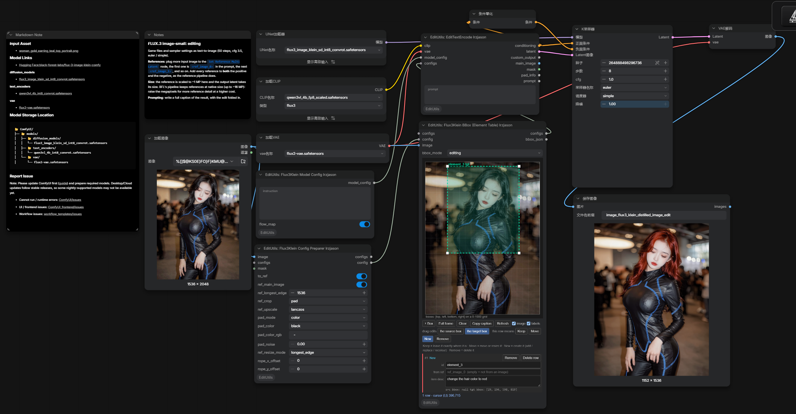796x414 pixels.
Task: Click the Delete row button for row #1
Action: pos(531,358)
